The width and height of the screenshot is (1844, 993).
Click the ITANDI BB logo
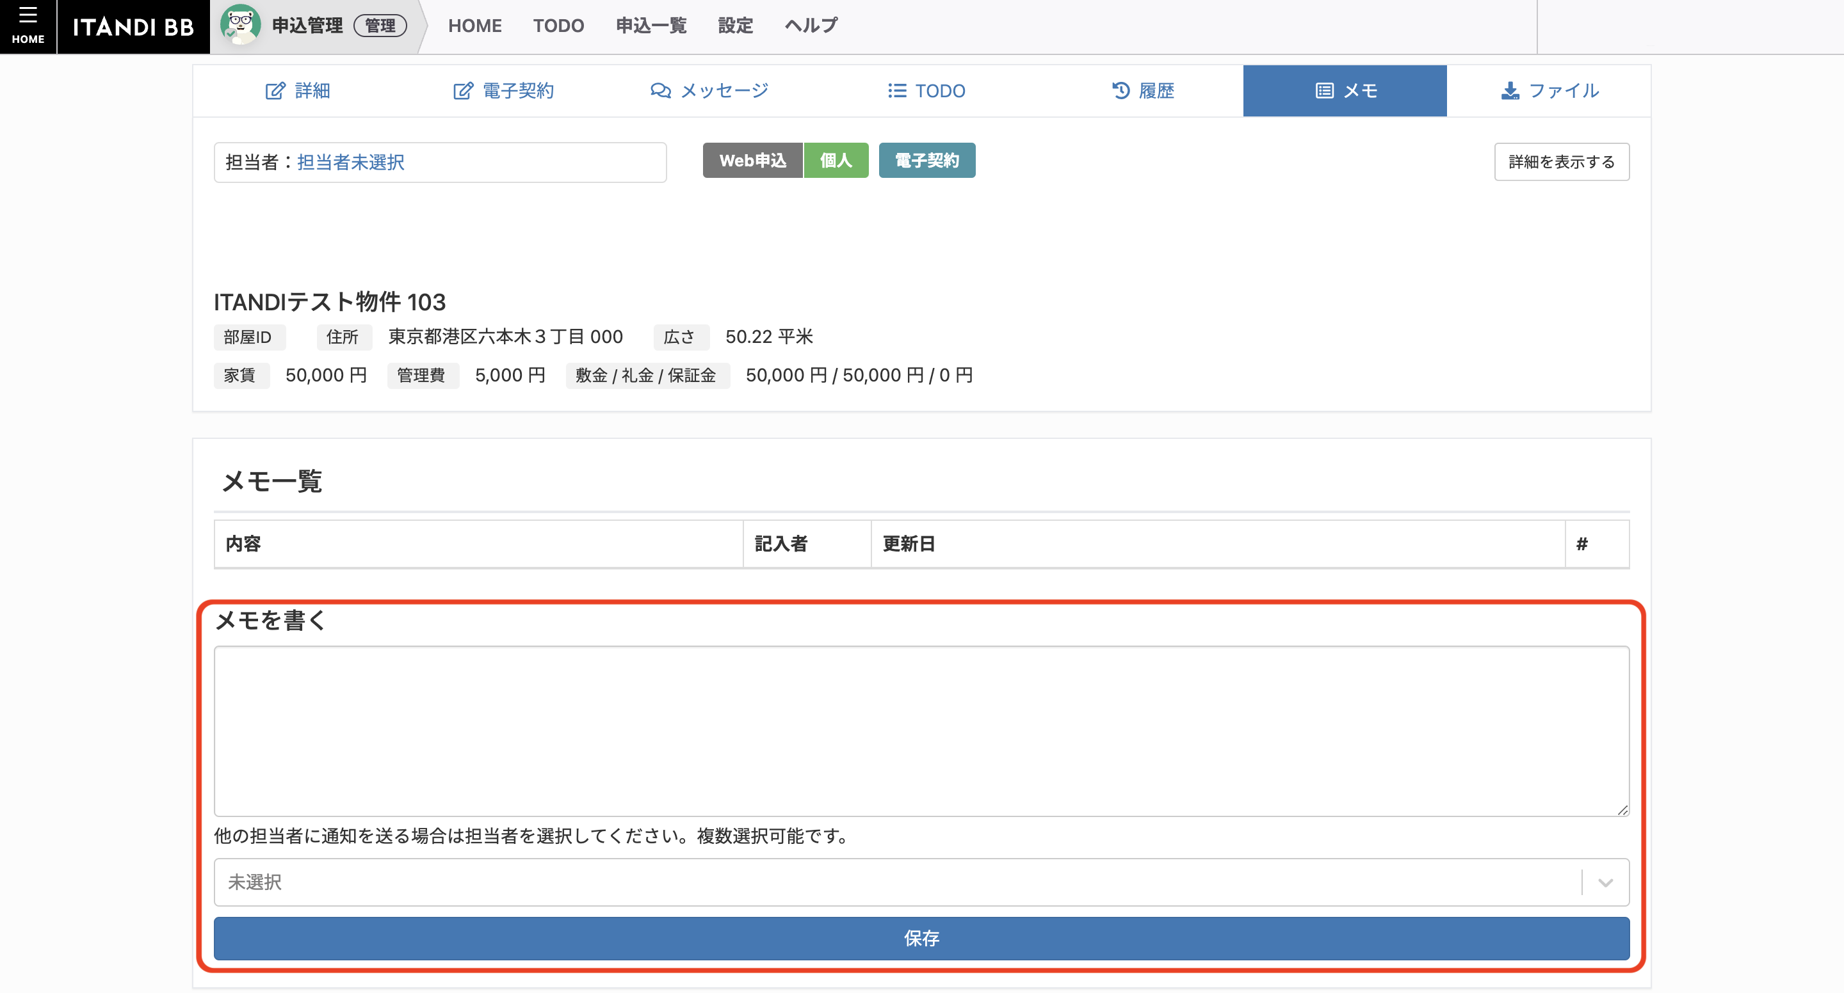pos(133,27)
